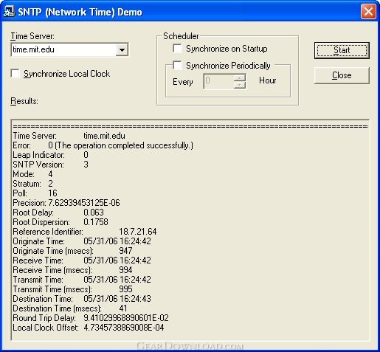Screen dimensions: 380x352
Task: Open the Time Server dropdown arrow
Action: [x=122, y=50]
